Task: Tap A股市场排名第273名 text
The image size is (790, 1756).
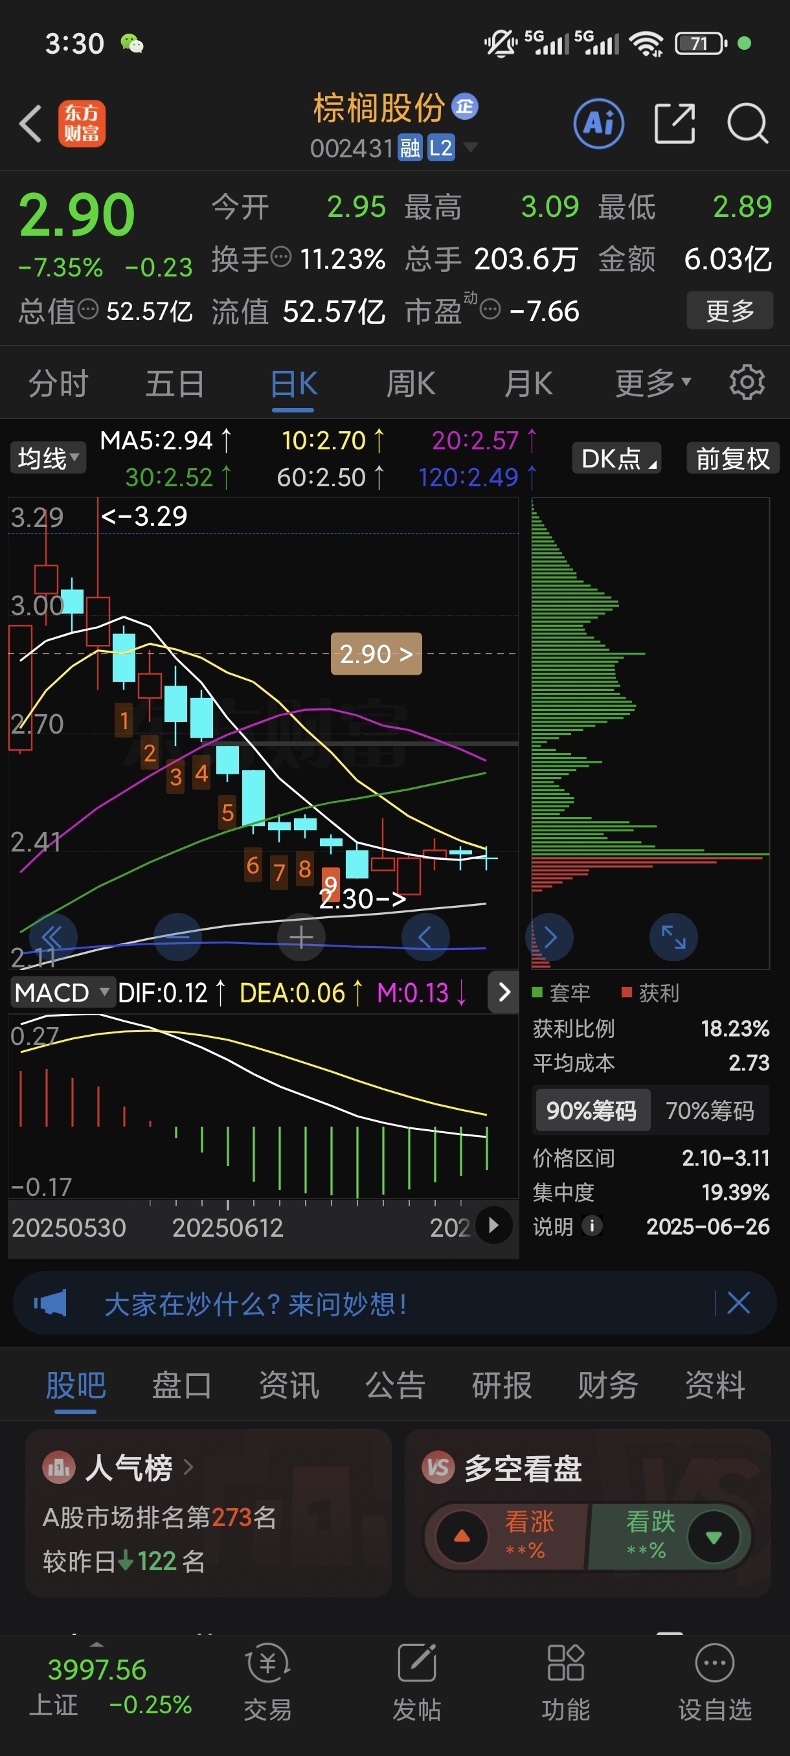Action: (159, 1518)
